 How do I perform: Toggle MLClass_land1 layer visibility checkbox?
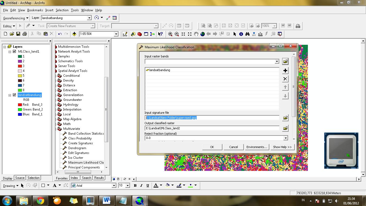tap(14, 51)
